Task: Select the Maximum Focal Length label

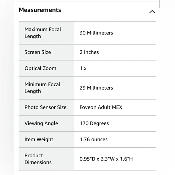Action: 43,33
